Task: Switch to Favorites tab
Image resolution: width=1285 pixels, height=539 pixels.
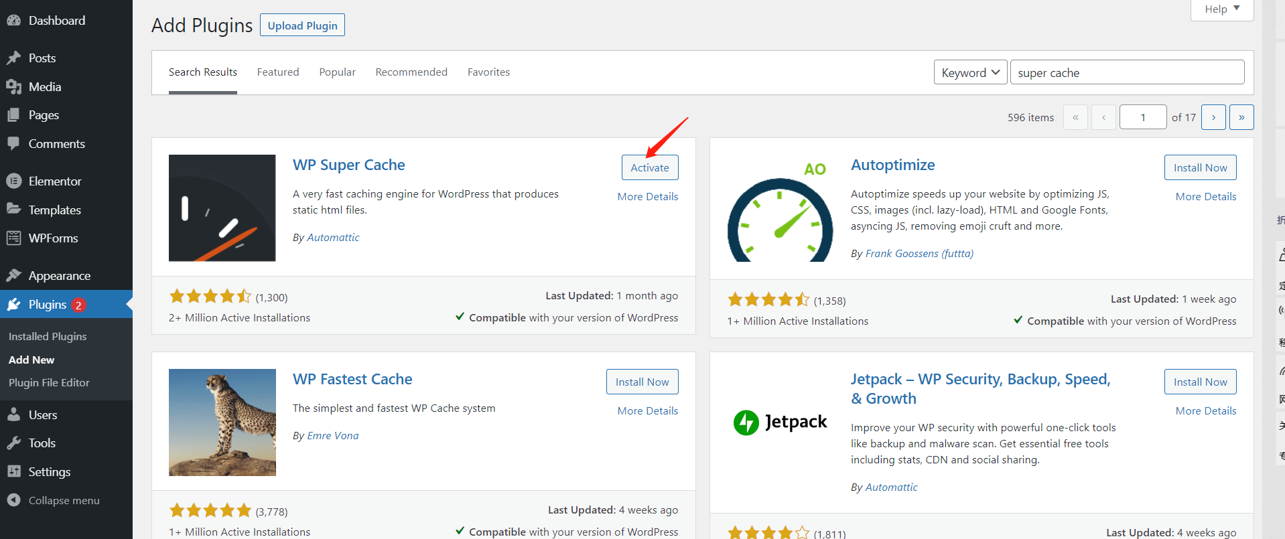Action: click(x=488, y=72)
